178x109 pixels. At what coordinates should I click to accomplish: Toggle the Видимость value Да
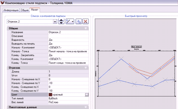67,40
